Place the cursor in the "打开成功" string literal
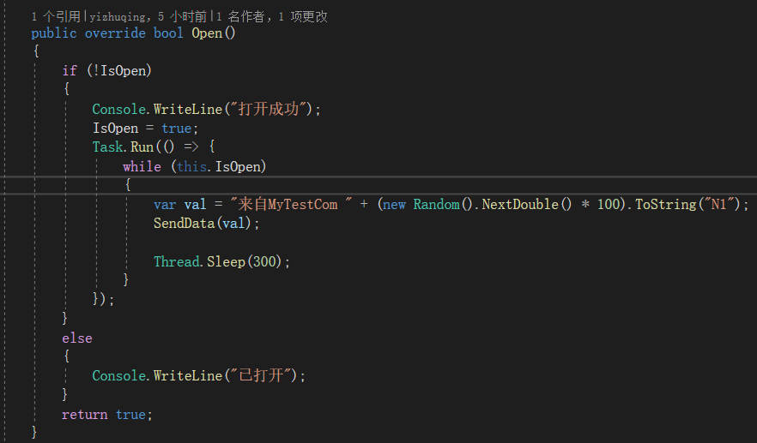757x443 pixels. (268, 109)
